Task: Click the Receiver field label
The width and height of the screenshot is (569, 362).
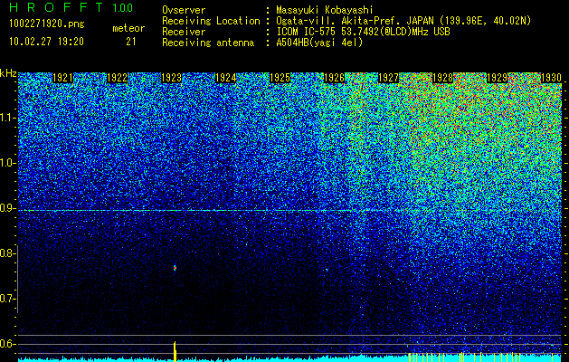Action: tap(184, 32)
